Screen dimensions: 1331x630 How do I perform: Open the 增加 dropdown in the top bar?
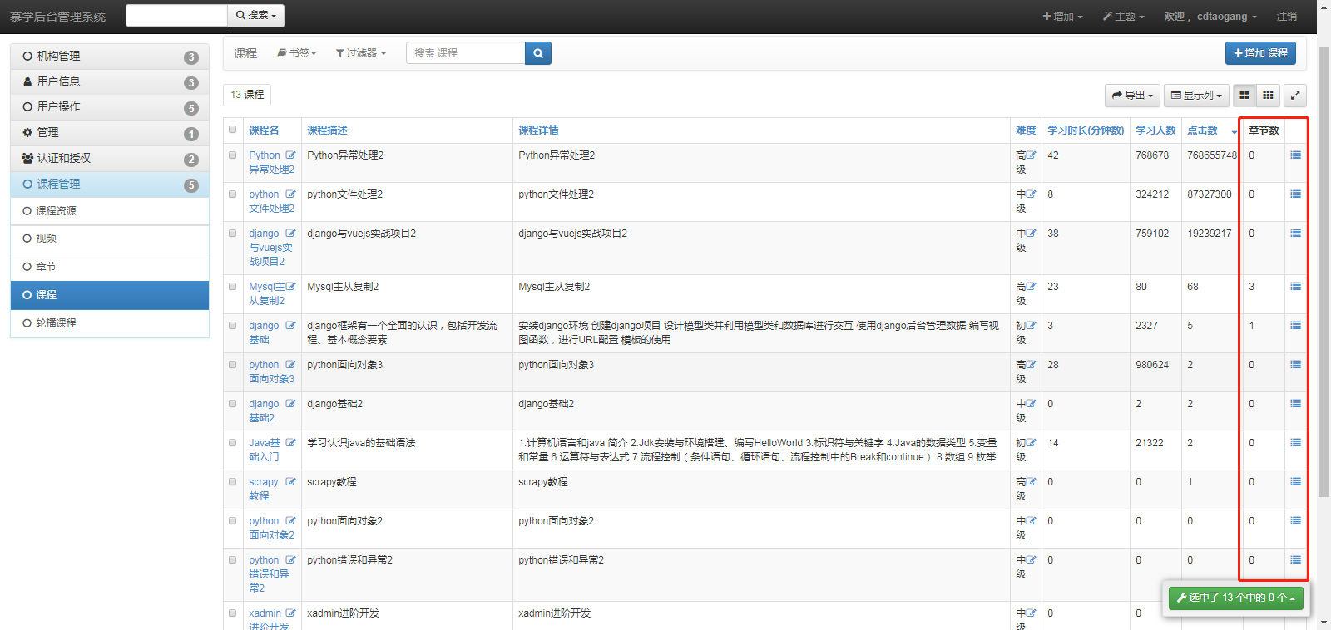tap(1062, 17)
